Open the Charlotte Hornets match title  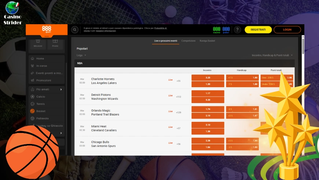click(x=103, y=79)
